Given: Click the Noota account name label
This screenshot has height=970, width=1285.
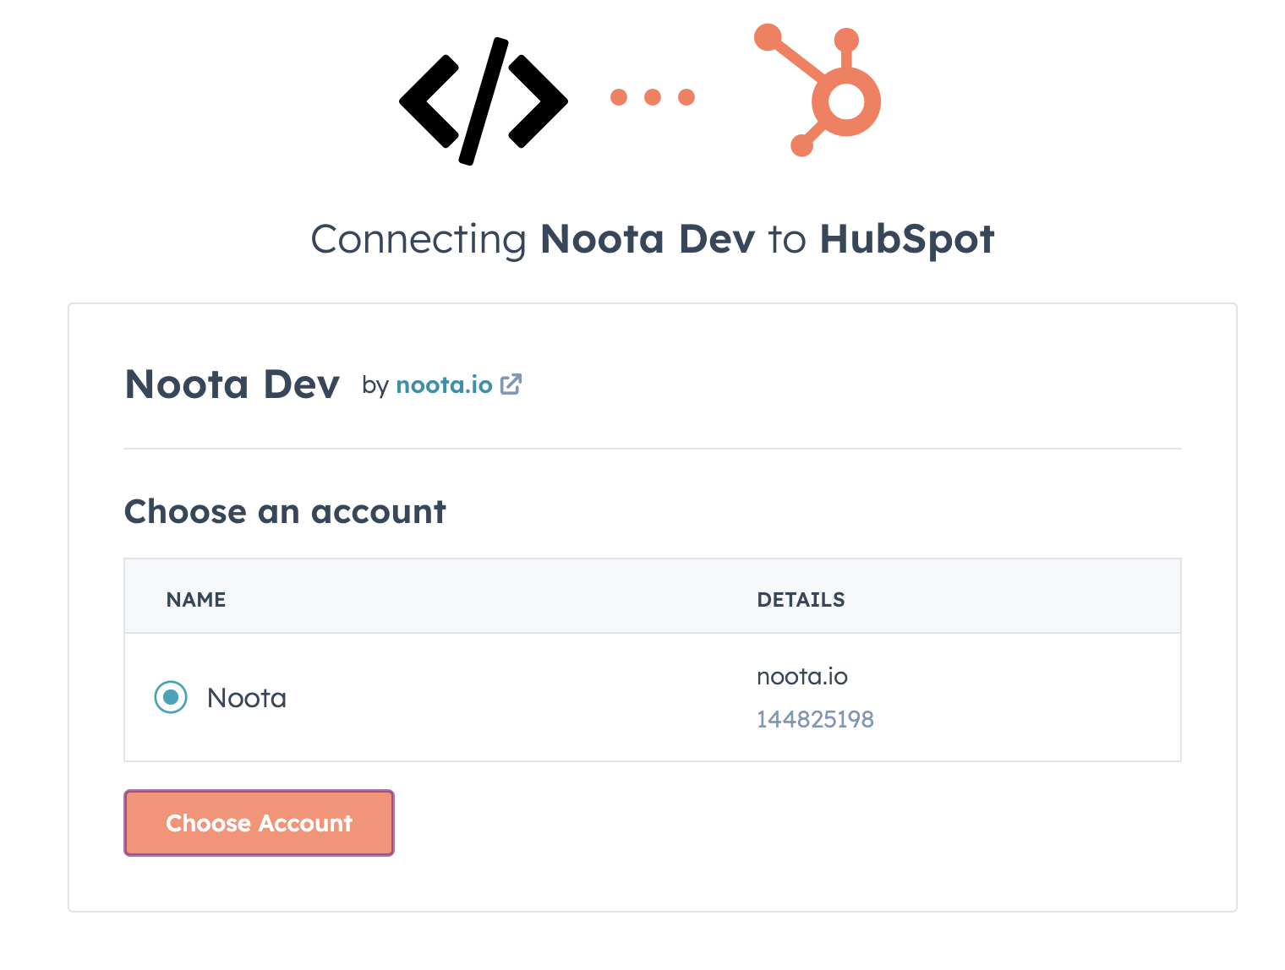Looking at the screenshot, I should tap(247, 698).
